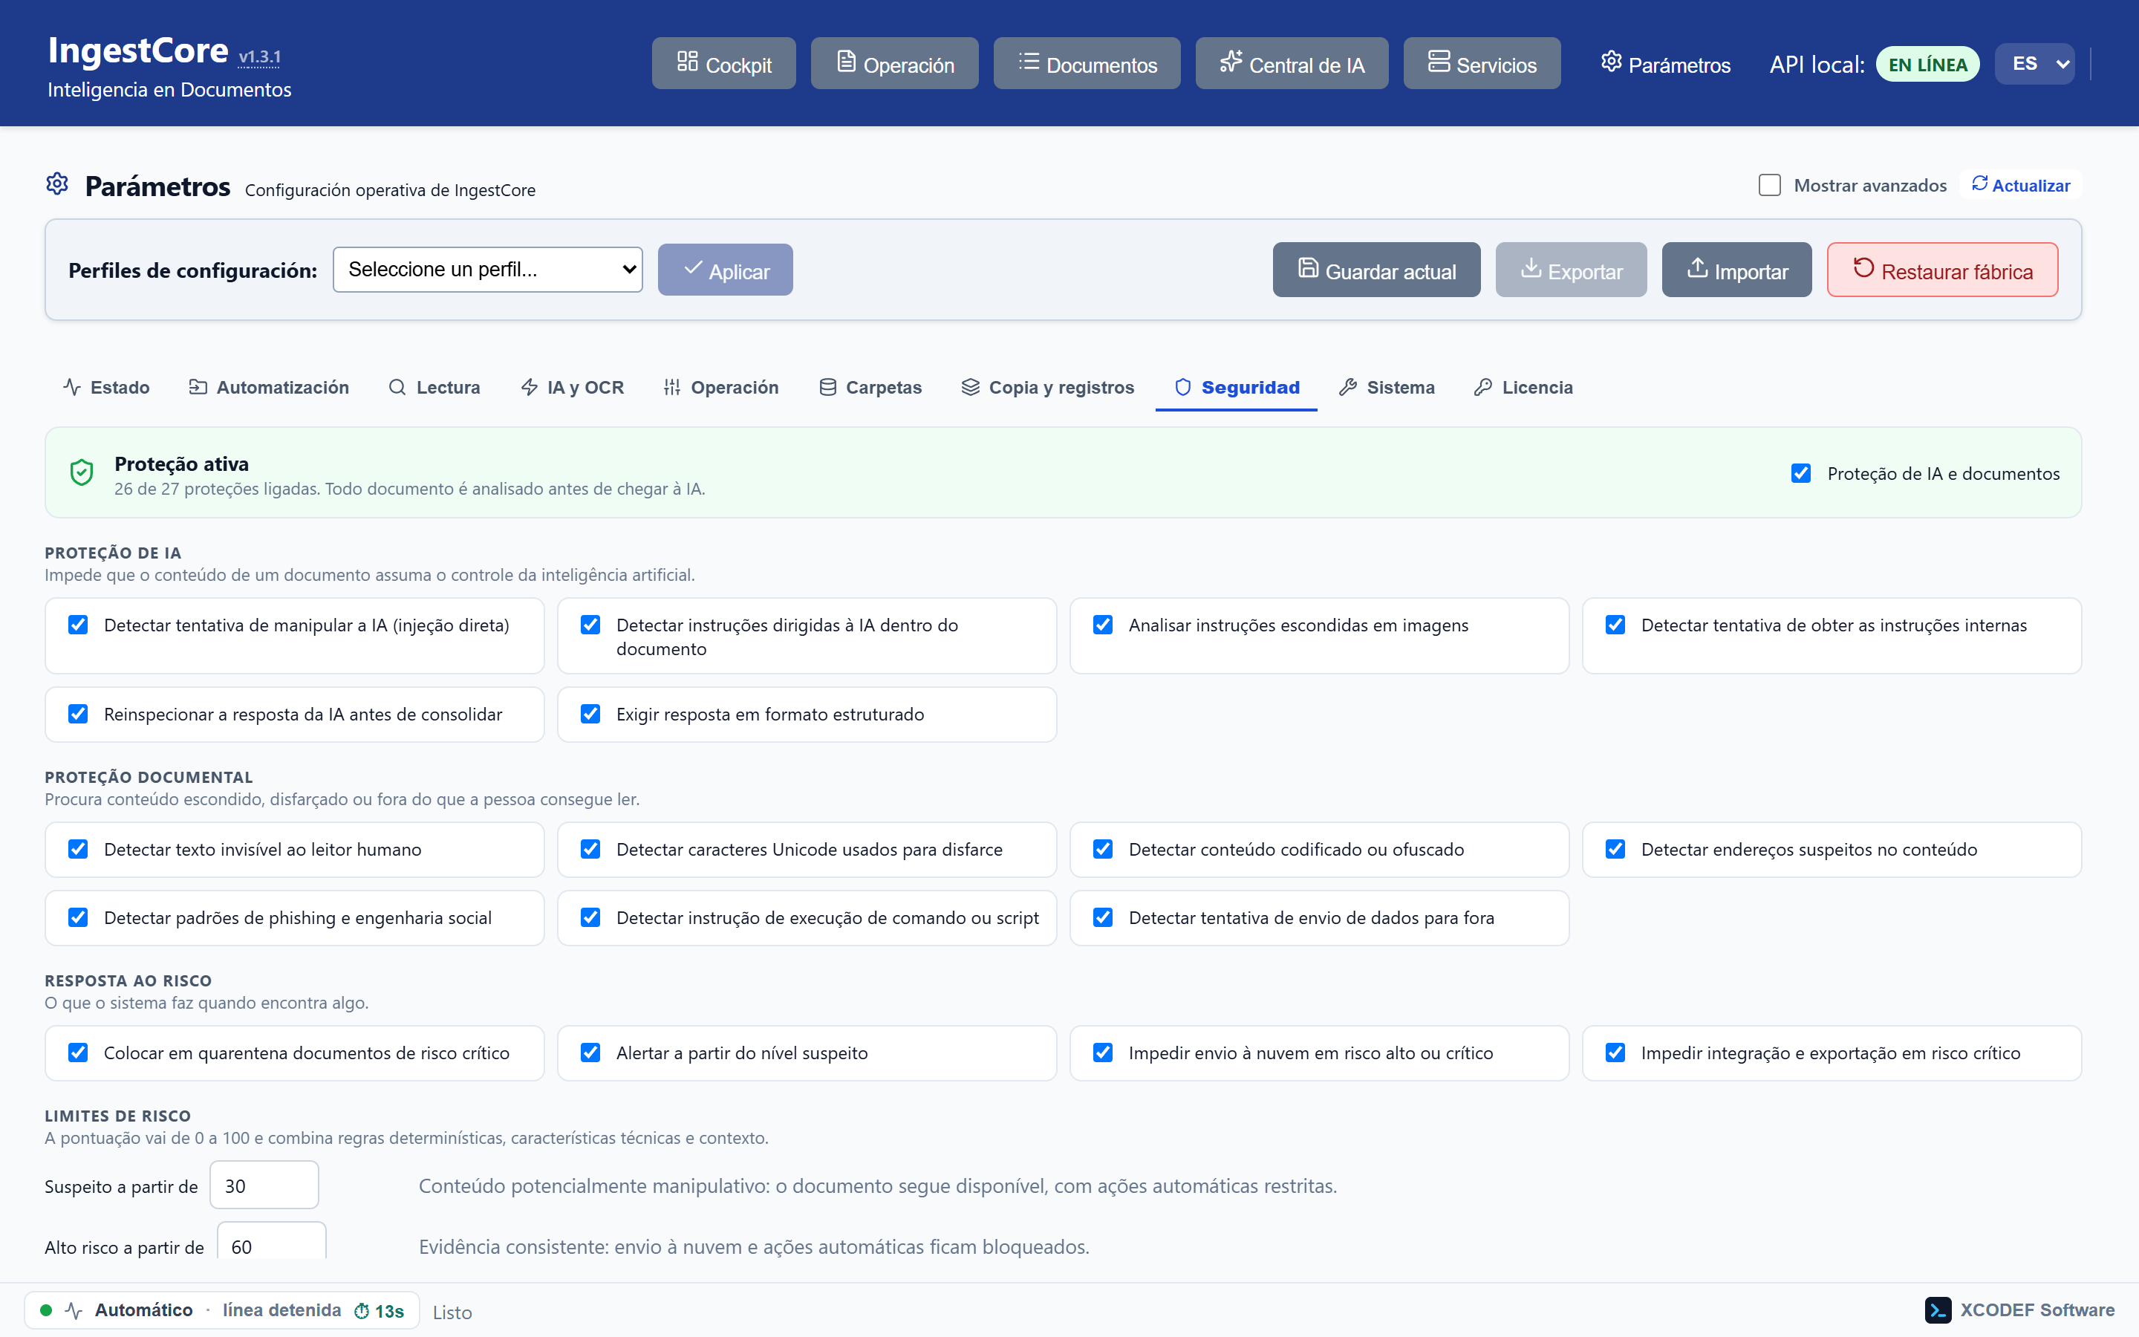The width and height of the screenshot is (2139, 1337).
Task: Toggle Detectar texto invisível ao leitor humano
Action: (78, 849)
